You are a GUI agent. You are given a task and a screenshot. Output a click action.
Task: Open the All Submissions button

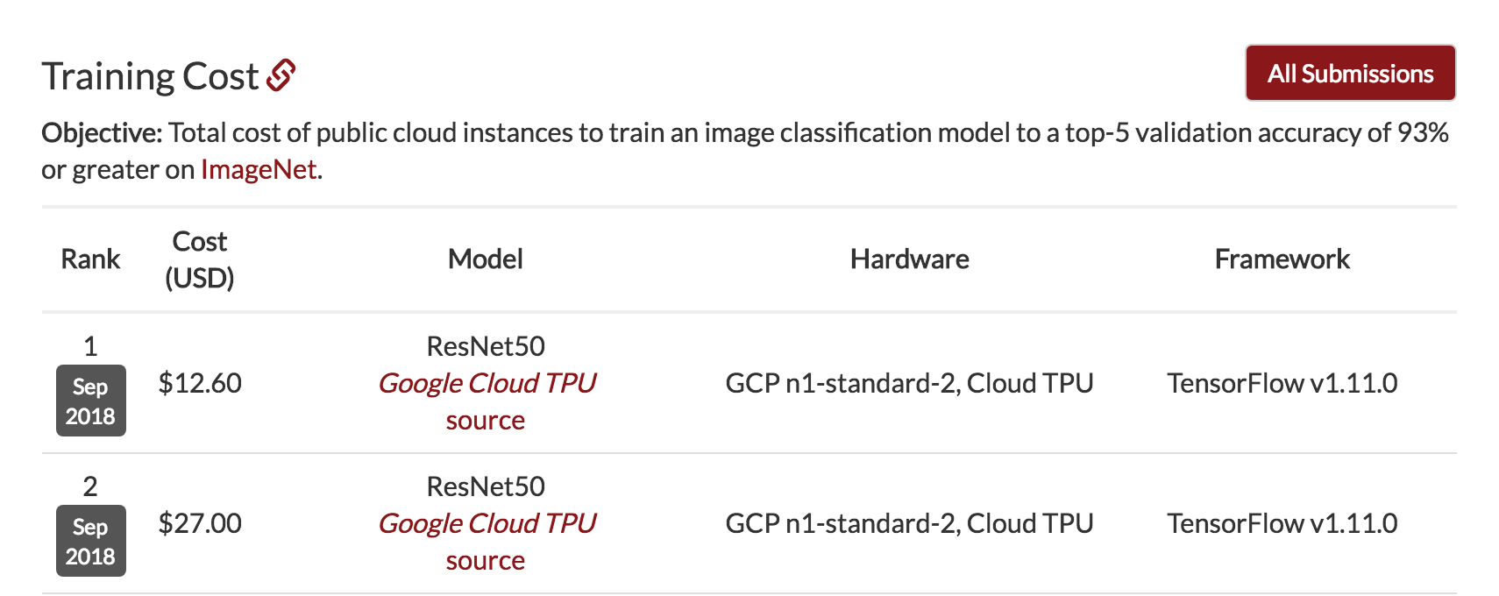(1350, 73)
